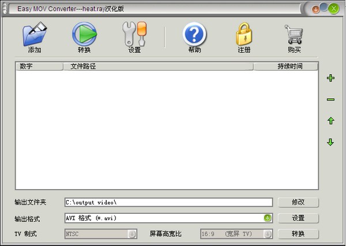The height and width of the screenshot is (246, 346).
Task: Close the window with the green X button
Action: click(334, 9)
